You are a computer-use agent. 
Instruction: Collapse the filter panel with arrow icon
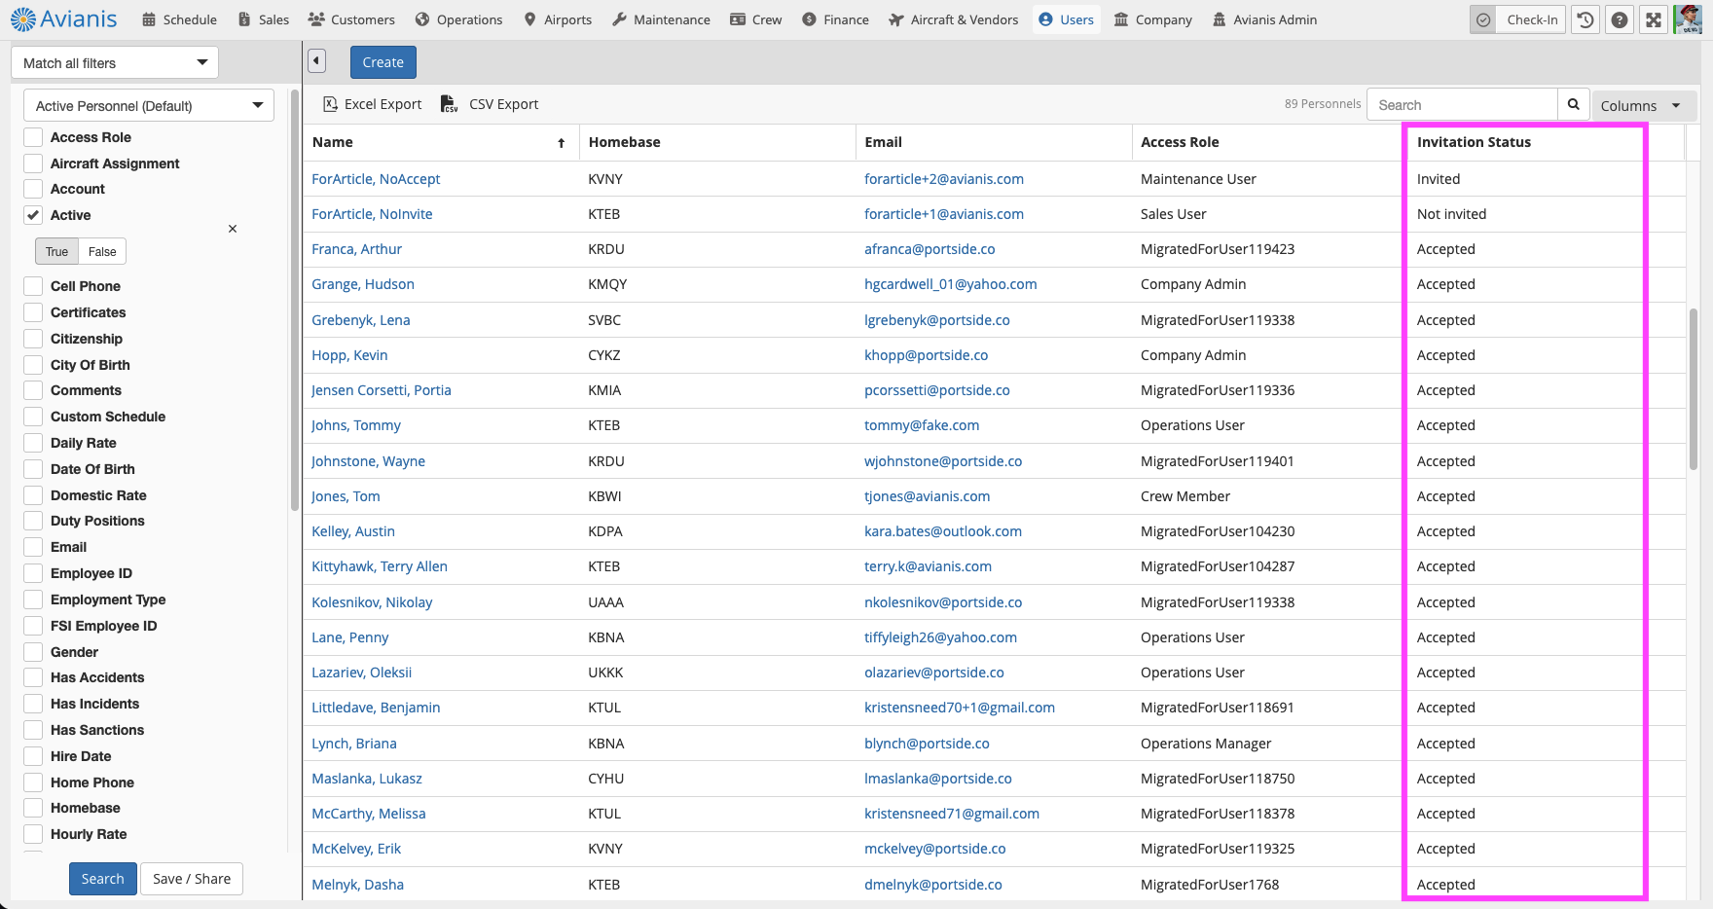tap(316, 61)
